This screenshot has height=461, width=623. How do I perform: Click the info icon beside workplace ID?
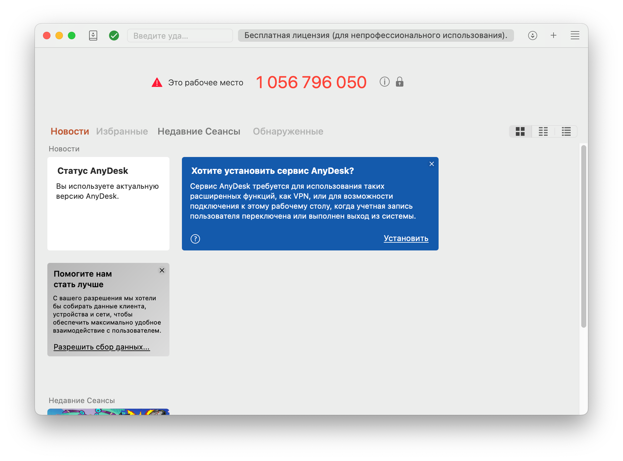point(384,82)
